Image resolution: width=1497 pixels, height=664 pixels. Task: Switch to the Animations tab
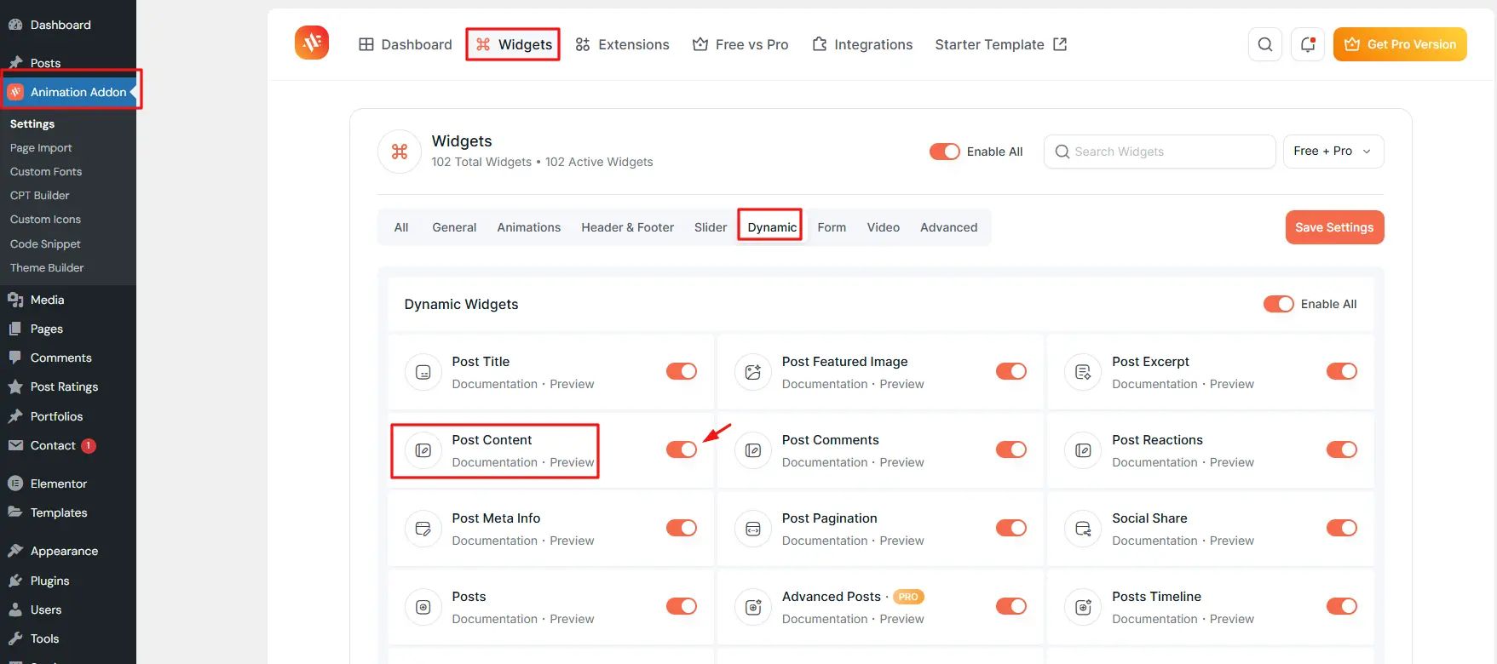528,227
